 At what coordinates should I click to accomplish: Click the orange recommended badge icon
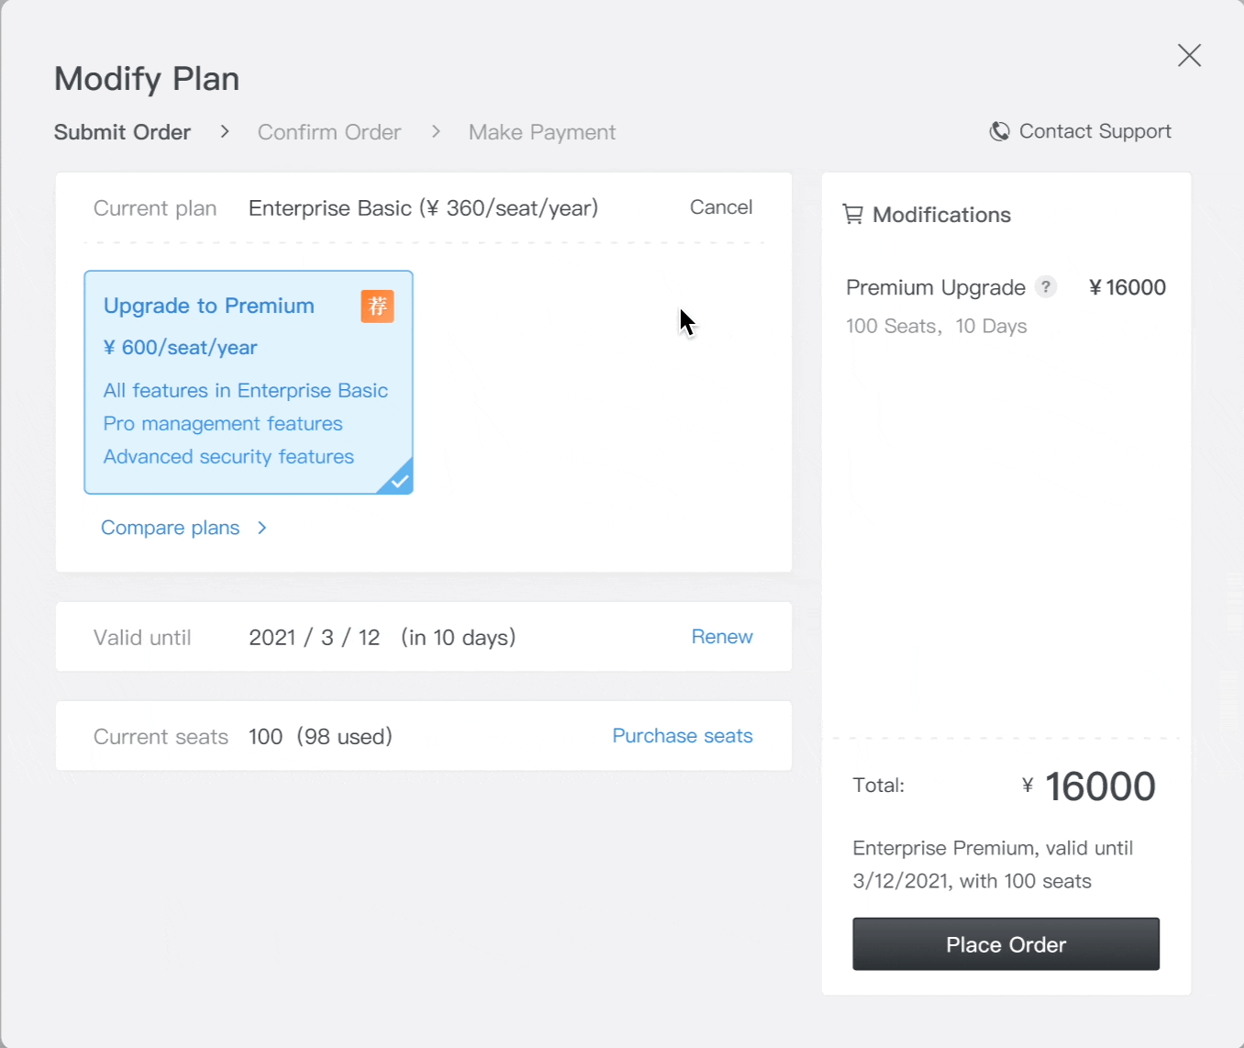[x=377, y=306]
